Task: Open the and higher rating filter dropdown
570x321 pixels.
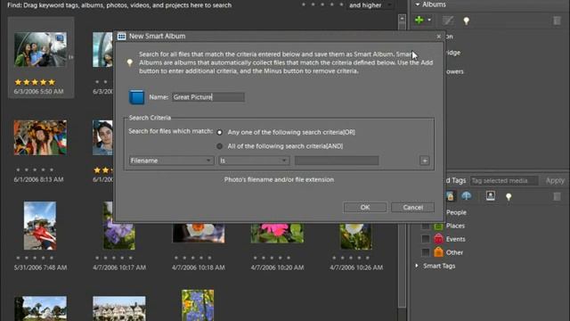Action: coord(370,5)
